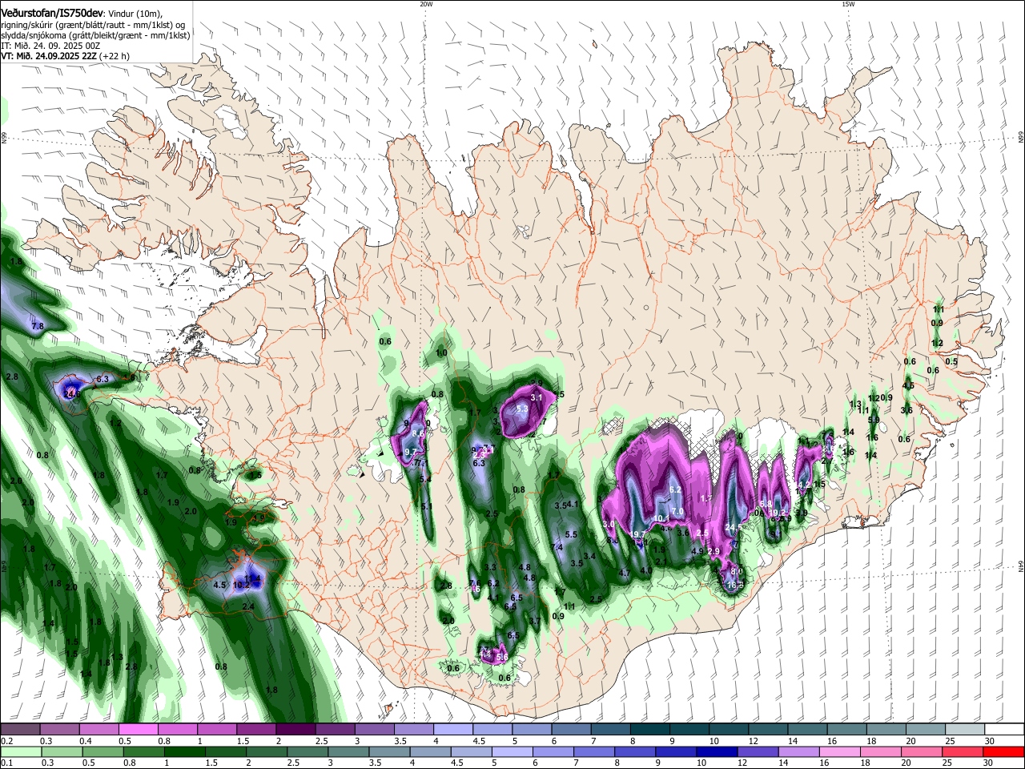Click the 7.8 value over the western sea
This screenshot has height=769, width=1025.
[37, 326]
